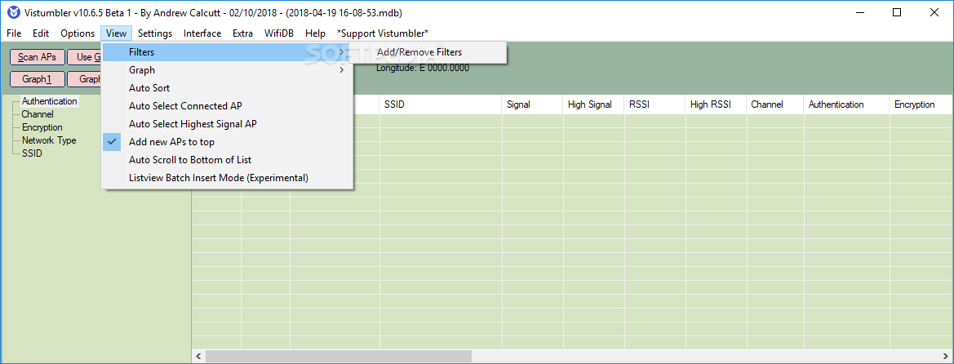
Task: Expand the Graph submenu entry
Action: tap(227, 70)
